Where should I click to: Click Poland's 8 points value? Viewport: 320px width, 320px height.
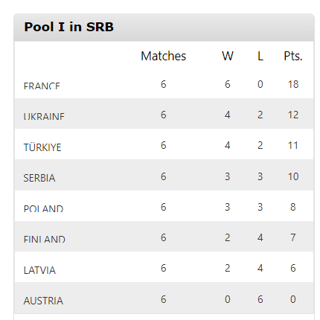(293, 207)
